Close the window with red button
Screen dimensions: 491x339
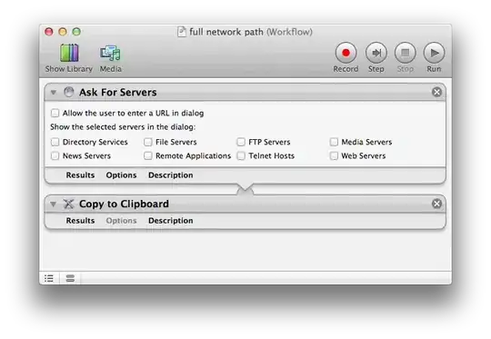pyautogui.click(x=49, y=32)
